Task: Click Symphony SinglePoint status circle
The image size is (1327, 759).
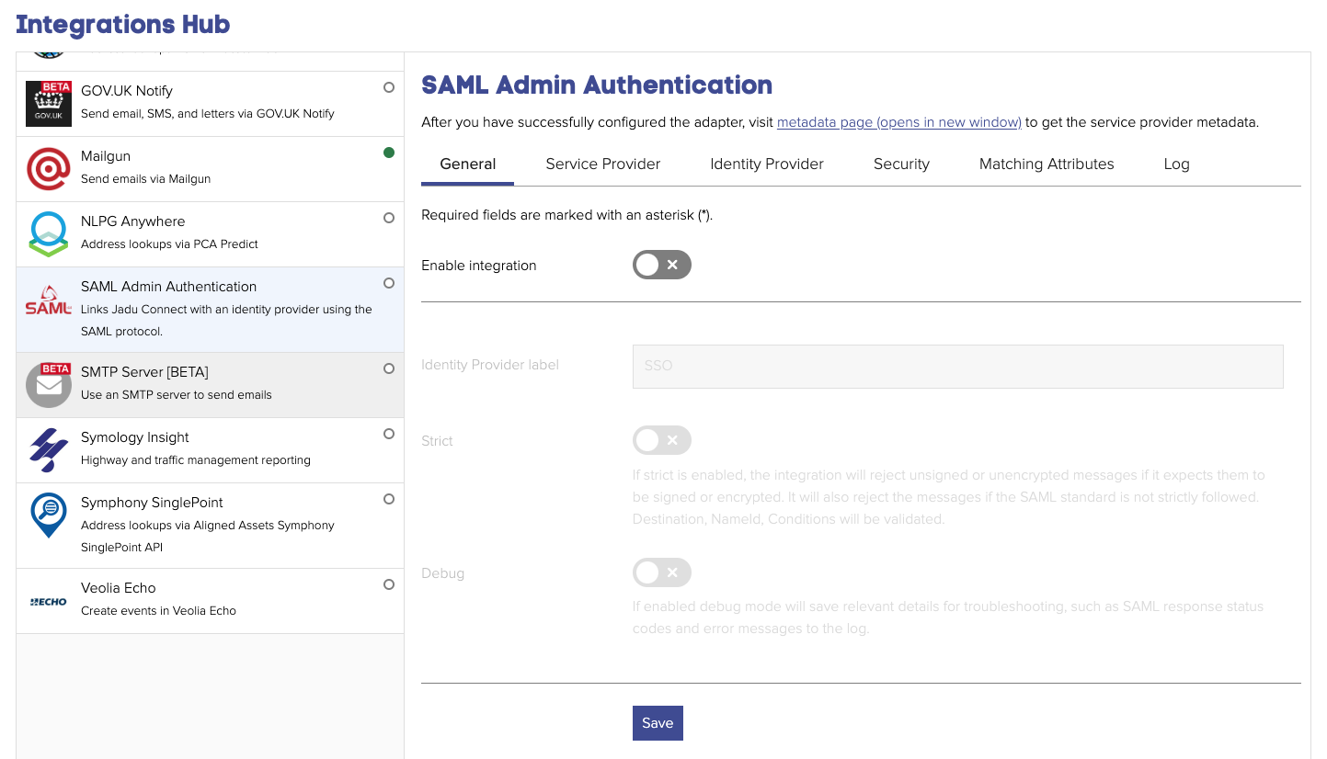Action: point(389,499)
